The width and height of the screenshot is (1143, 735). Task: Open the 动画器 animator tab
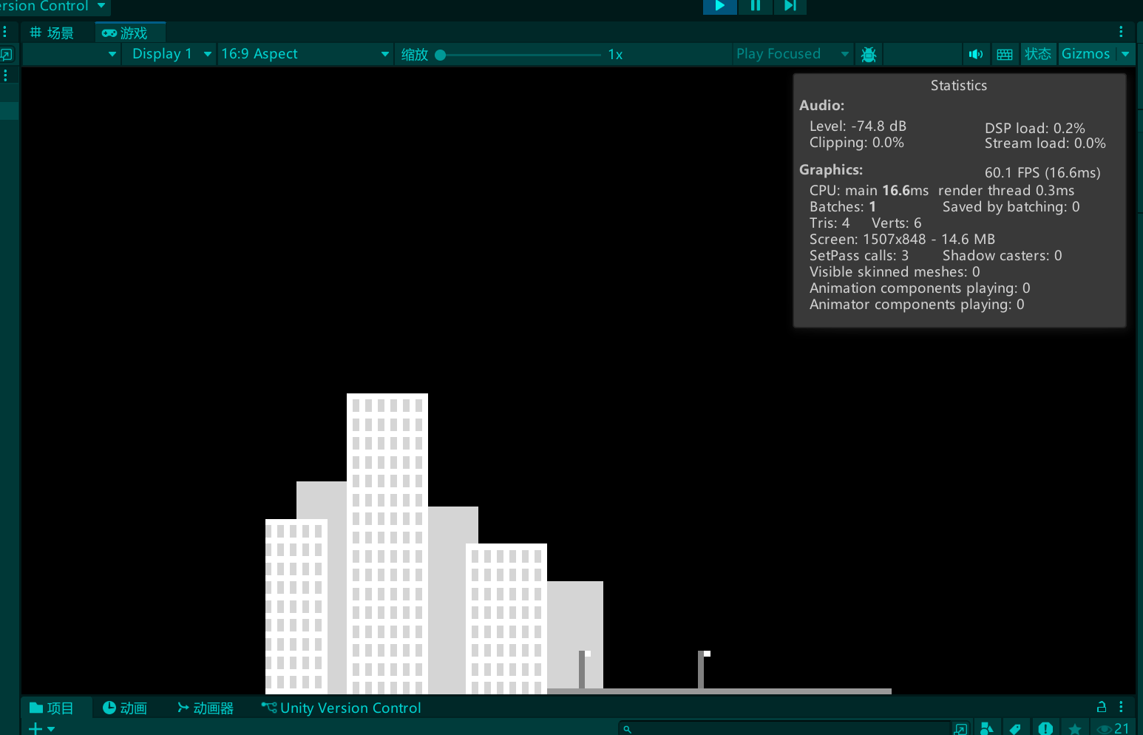[x=206, y=708]
